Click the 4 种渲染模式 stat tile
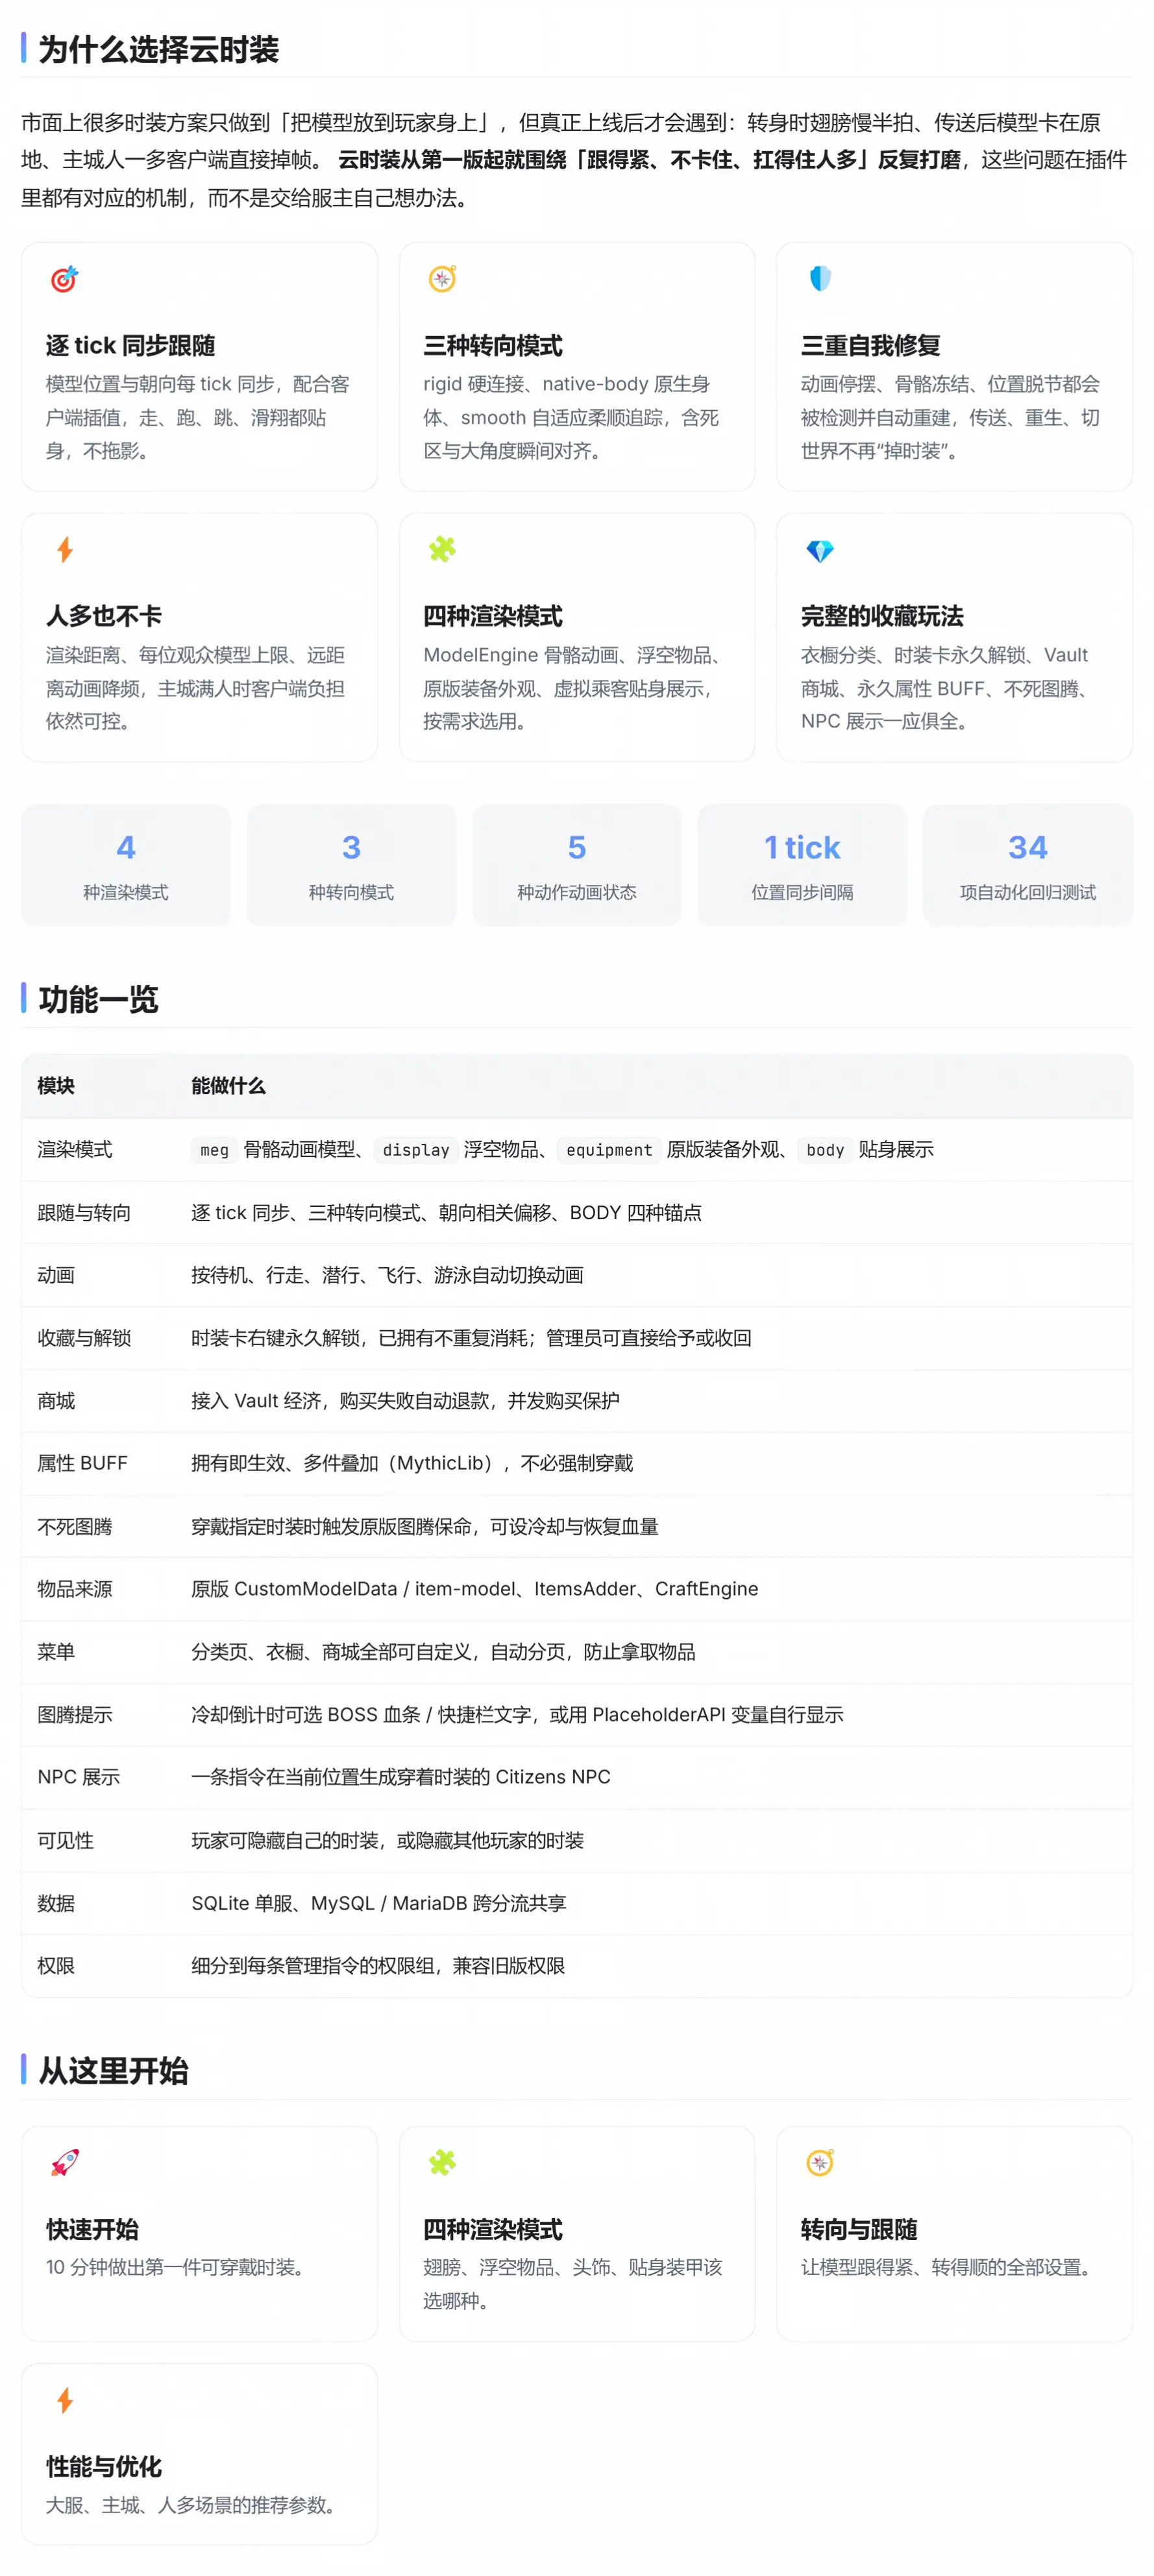This screenshot has height=2576, width=1154. pyautogui.click(x=126, y=865)
